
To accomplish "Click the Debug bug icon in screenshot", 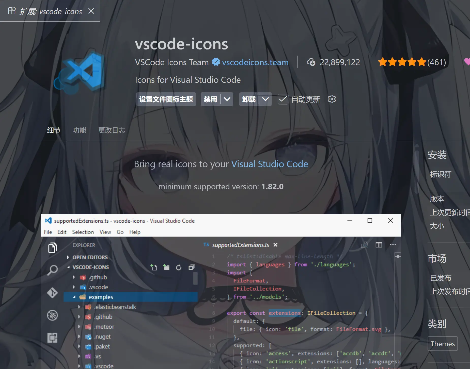I will coord(53,315).
